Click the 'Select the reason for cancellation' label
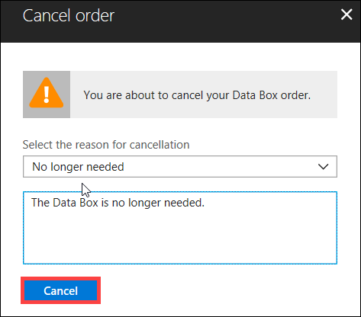Image resolution: width=361 pixels, height=317 pixels. click(x=106, y=145)
